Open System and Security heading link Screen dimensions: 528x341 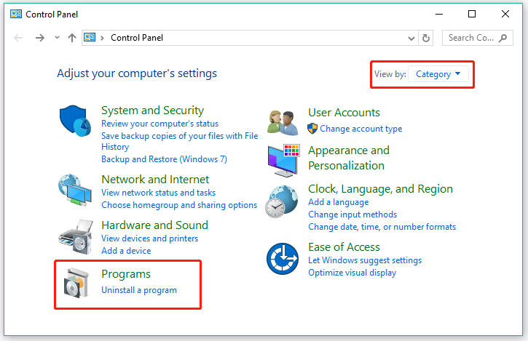152,111
